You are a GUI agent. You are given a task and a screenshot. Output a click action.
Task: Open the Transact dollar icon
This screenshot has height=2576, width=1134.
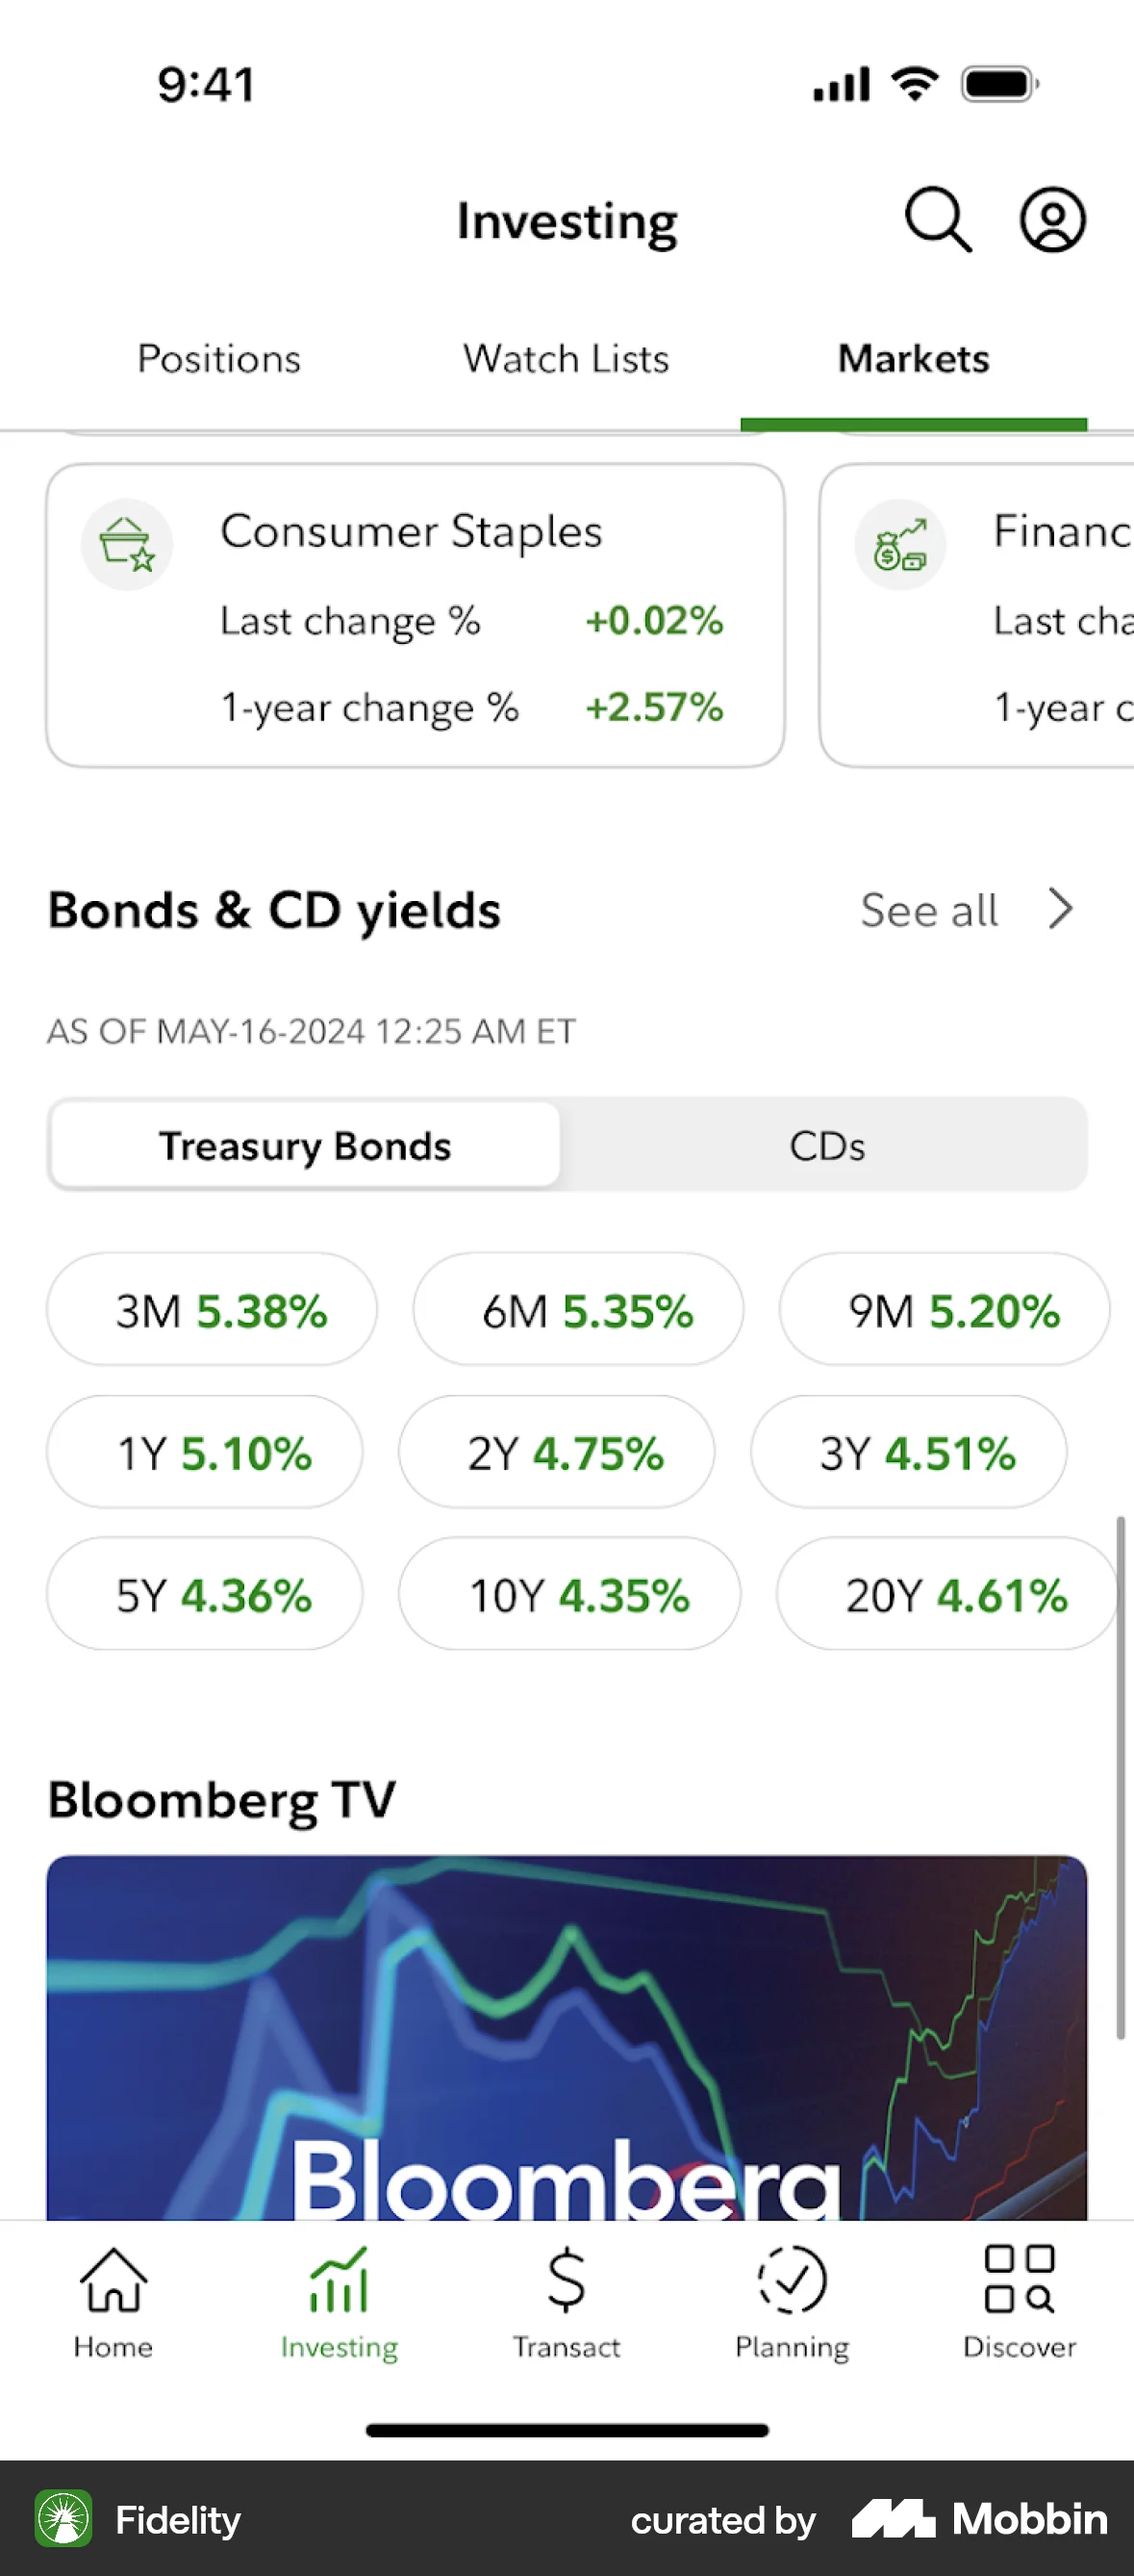click(566, 2280)
